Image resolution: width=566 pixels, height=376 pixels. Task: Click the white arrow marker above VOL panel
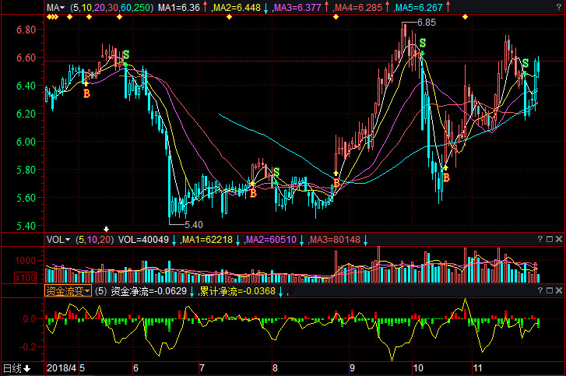(107, 229)
